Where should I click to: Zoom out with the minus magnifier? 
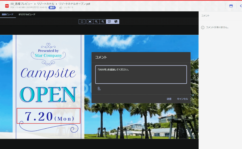point(96,22)
